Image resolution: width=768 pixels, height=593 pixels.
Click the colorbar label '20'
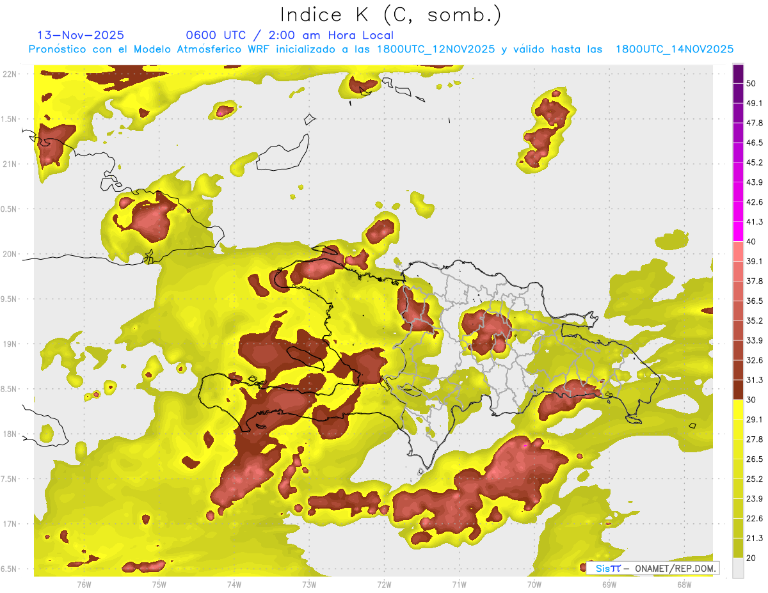(x=751, y=558)
